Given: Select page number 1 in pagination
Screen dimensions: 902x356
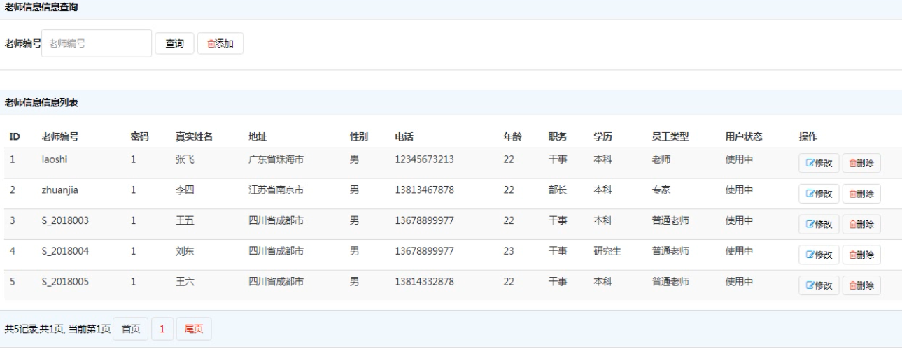Looking at the screenshot, I should (x=162, y=329).
